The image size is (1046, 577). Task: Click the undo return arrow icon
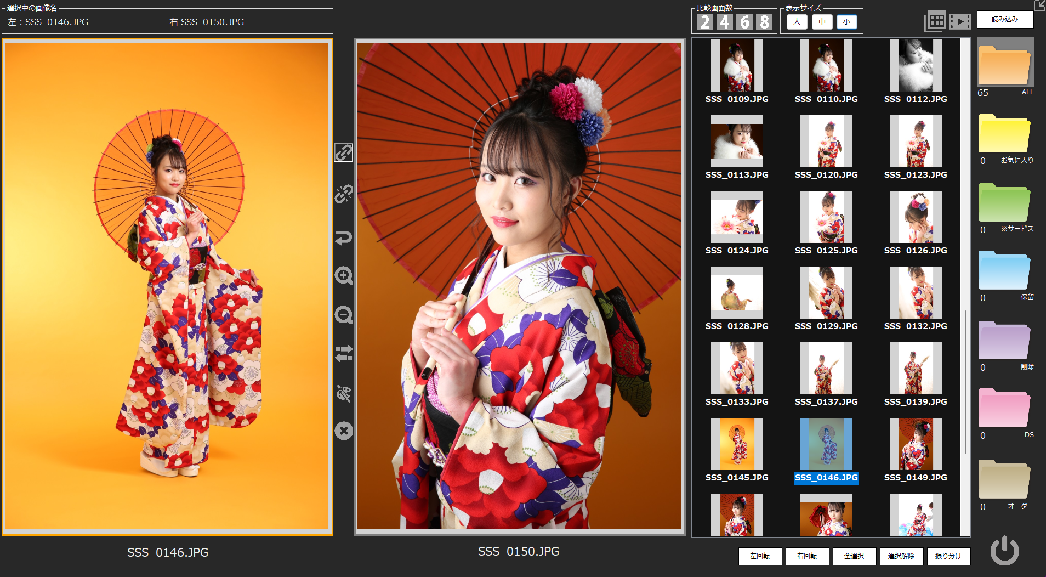coord(344,238)
